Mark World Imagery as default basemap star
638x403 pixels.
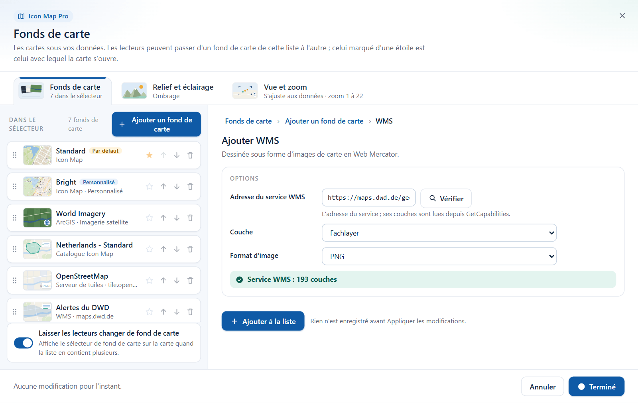coord(150,218)
